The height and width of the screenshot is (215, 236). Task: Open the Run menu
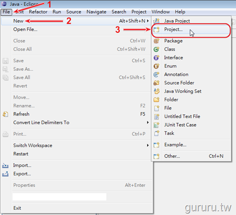point(57,12)
